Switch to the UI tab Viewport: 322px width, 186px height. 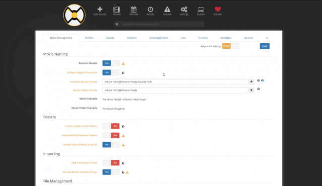tap(267, 38)
